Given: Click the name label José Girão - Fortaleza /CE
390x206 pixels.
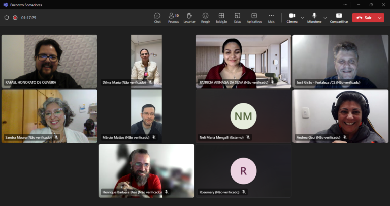Looking at the screenshot, I should 328,82.
